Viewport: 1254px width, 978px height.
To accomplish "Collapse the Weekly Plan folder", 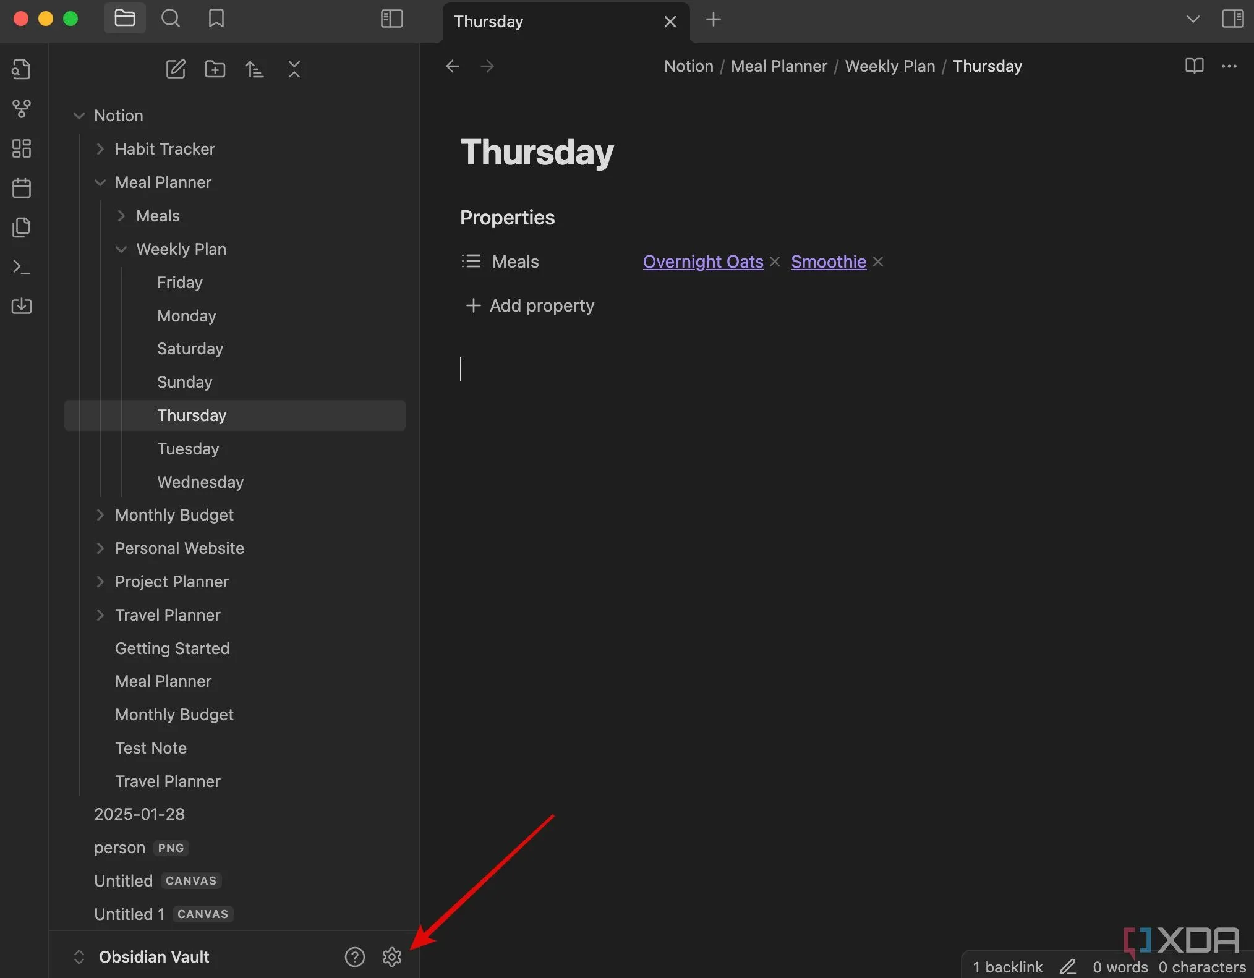I will (121, 249).
